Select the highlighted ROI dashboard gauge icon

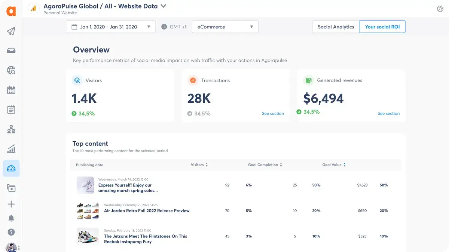[11, 168]
